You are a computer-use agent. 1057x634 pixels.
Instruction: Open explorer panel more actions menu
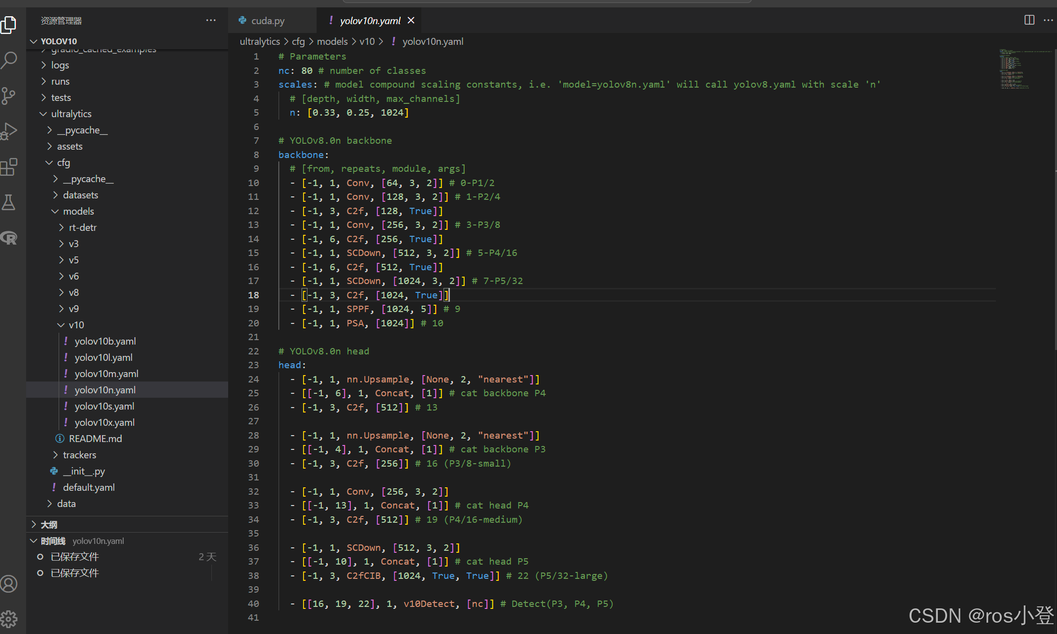(x=211, y=20)
